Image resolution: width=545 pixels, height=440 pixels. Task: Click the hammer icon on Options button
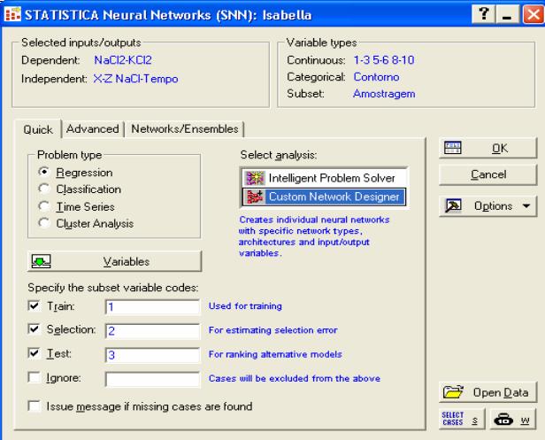click(x=453, y=206)
